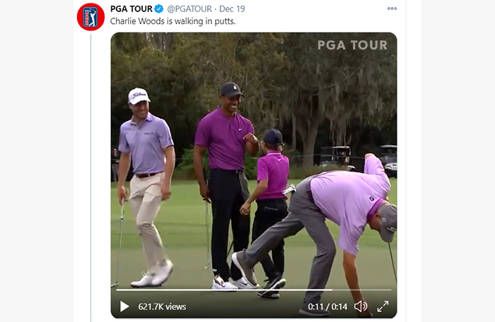
Task: Click the 0:11 / 0:14 time display
Action: (x=327, y=306)
